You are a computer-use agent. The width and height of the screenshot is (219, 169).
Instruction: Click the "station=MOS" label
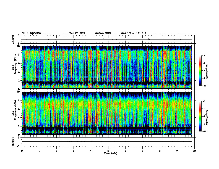[103, 33]
